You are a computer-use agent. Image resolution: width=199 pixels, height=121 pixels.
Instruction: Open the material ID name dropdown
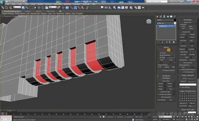coord(188,84)
